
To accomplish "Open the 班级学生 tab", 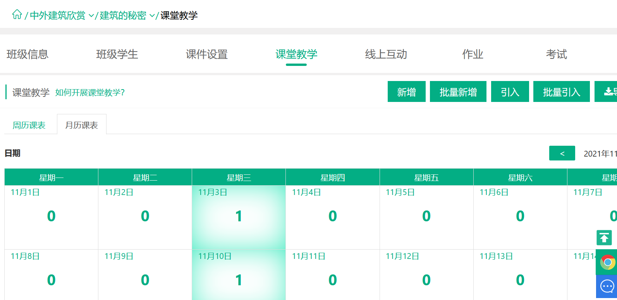I will pyautogui.click(x=117, y=54).
